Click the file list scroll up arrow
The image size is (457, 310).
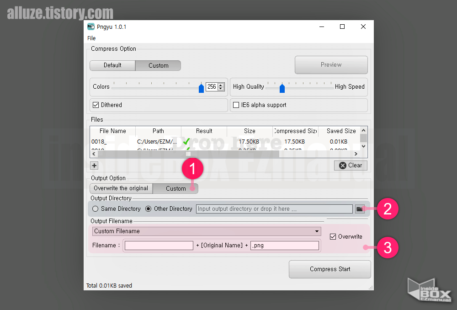click(x=363, y=130)
